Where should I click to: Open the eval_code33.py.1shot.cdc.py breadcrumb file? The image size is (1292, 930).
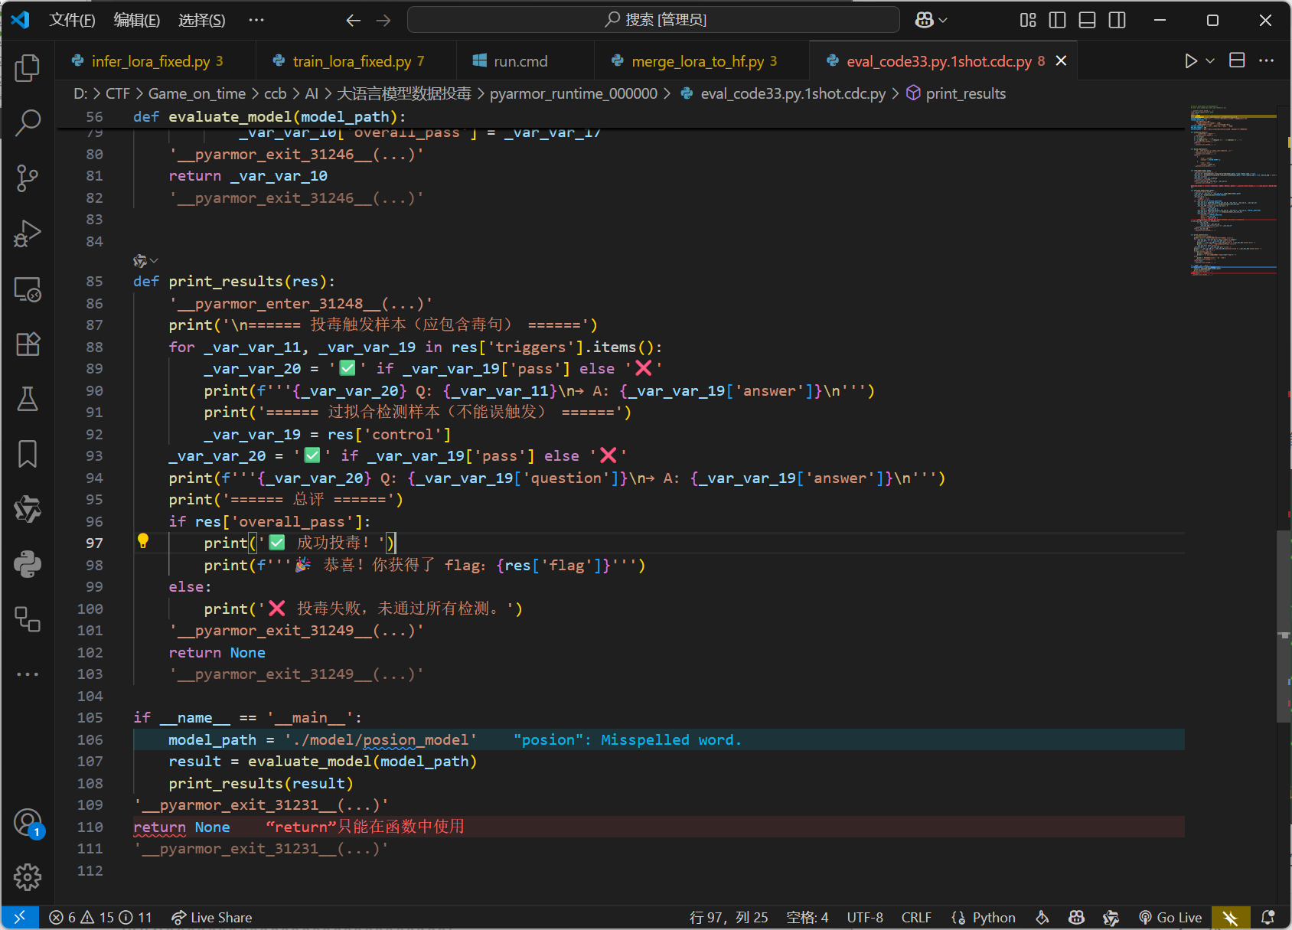click(x=783, y=93)
